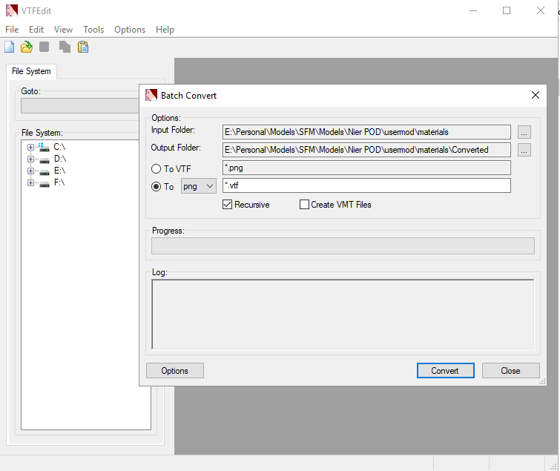Select the To VTF radio button
The height and width of the screenshot is (471, 560).
(x=156, y=169)
